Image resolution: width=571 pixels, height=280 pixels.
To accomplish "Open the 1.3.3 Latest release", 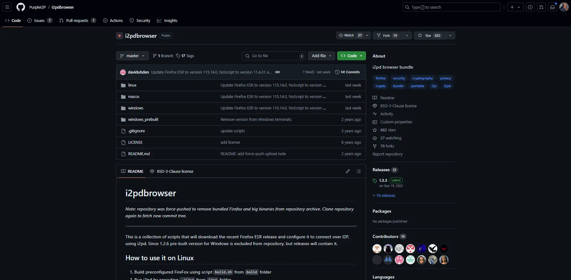I will pyautogui.click(x=388, y=183).
